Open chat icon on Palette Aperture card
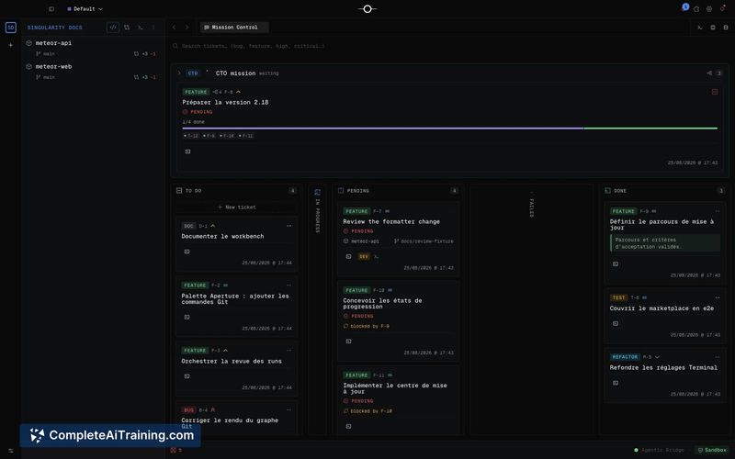The width and height of the screenshot is (735, 459). (x=187, y=317)
